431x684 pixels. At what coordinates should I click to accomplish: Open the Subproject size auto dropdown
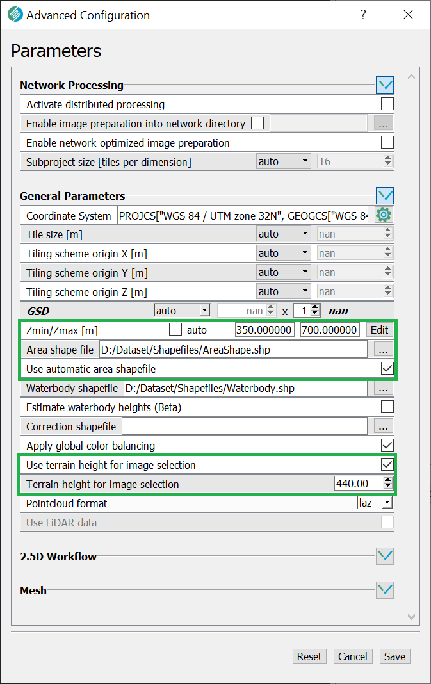click(x=284, y=161)
